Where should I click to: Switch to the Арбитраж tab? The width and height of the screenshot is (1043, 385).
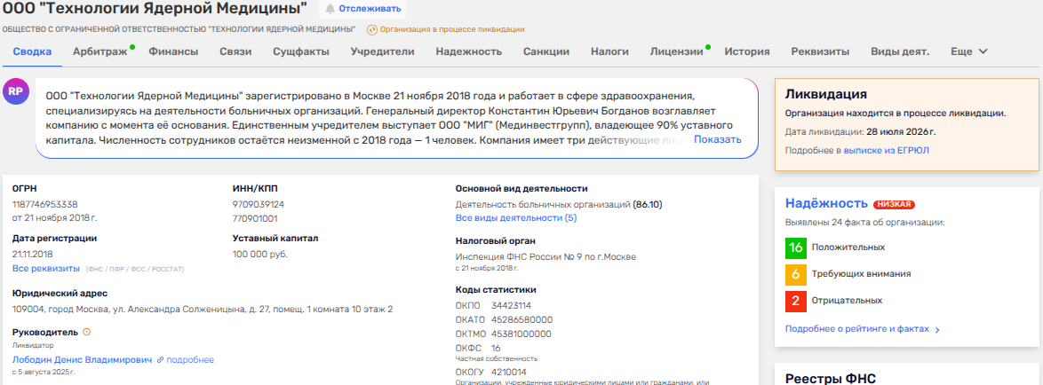[100, 51]
